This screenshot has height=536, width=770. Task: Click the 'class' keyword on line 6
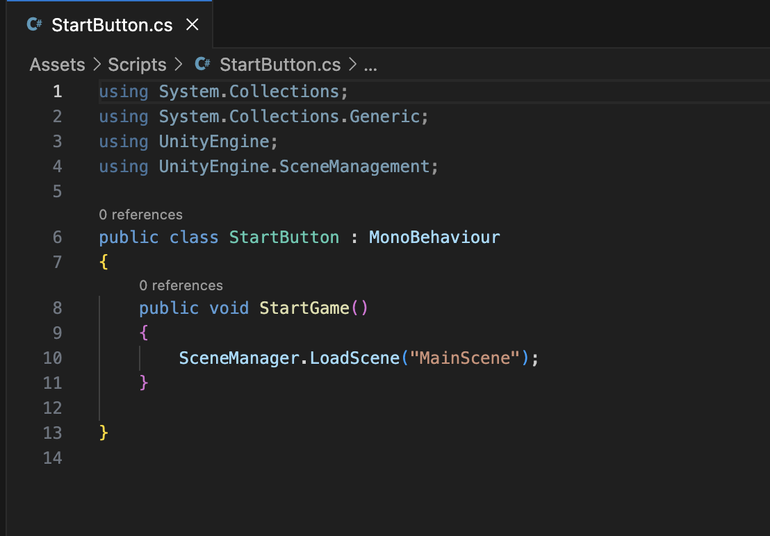194,238
